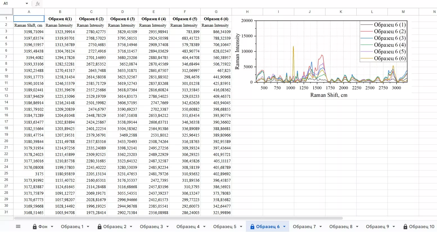The height and width of the screenshot is (232, 437).
Task: Click the fx function icon
Action: [x=38, y=4]
